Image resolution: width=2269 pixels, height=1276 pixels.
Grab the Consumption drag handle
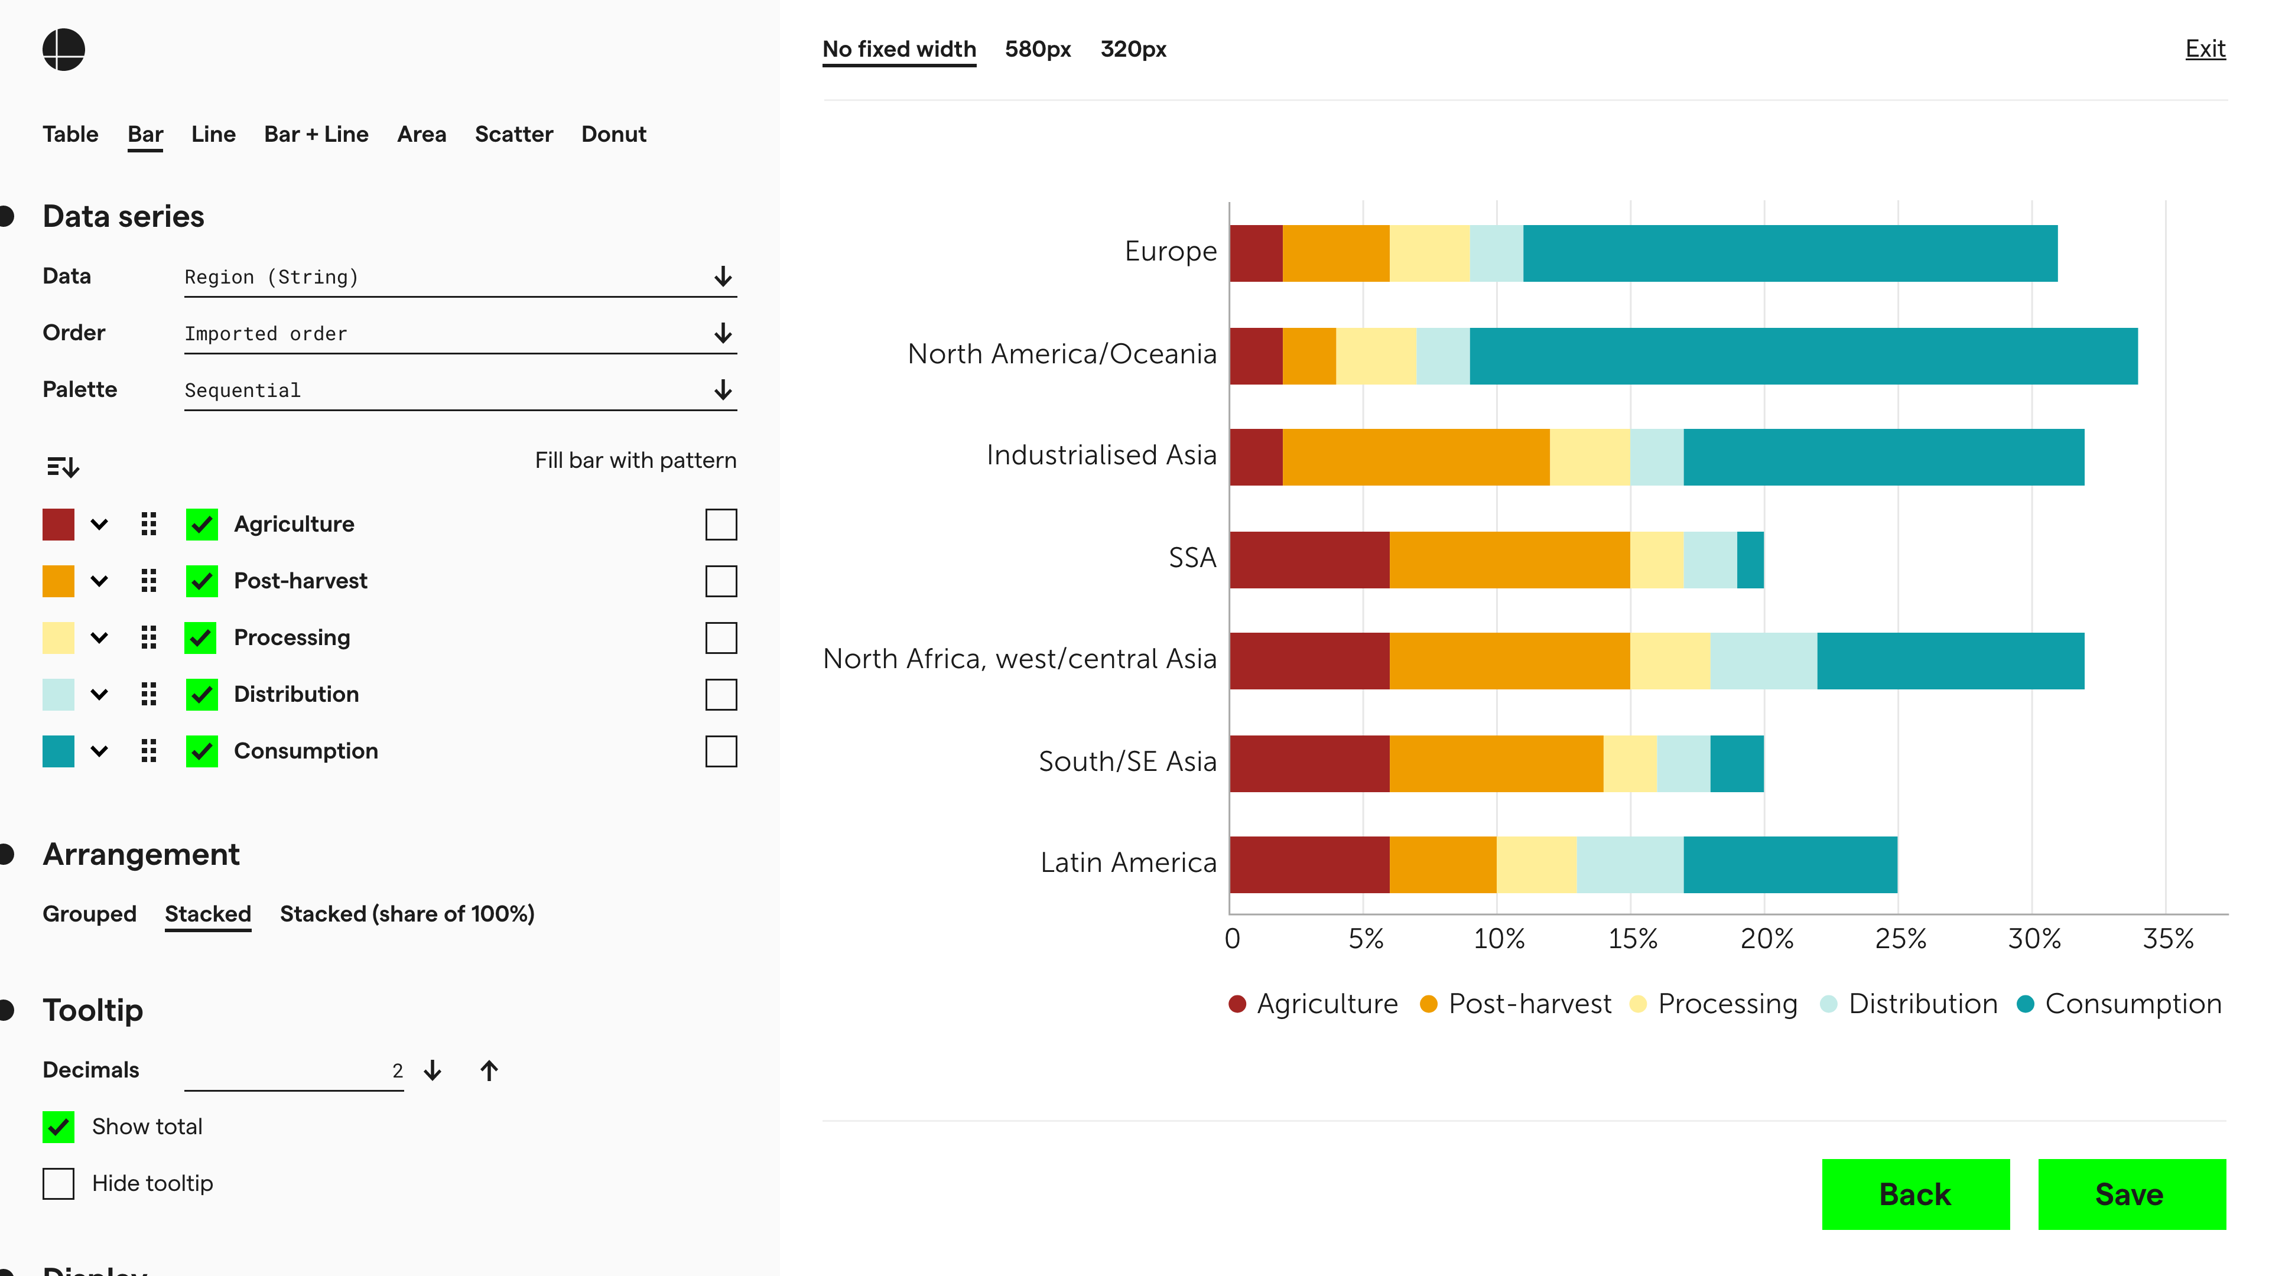tap(149, 751)
